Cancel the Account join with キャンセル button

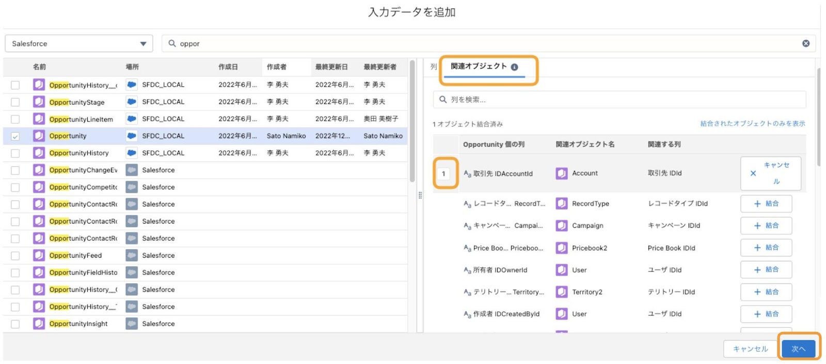[x=771, y=173]
